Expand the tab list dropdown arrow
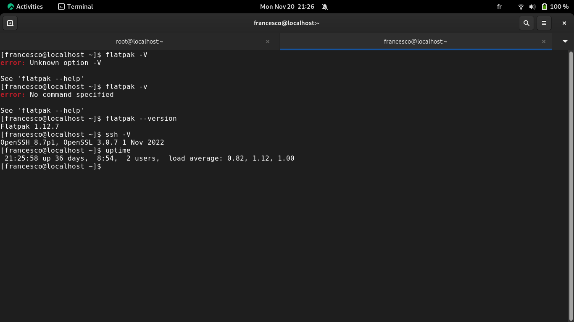574x322 pixels. click(565, 42)
